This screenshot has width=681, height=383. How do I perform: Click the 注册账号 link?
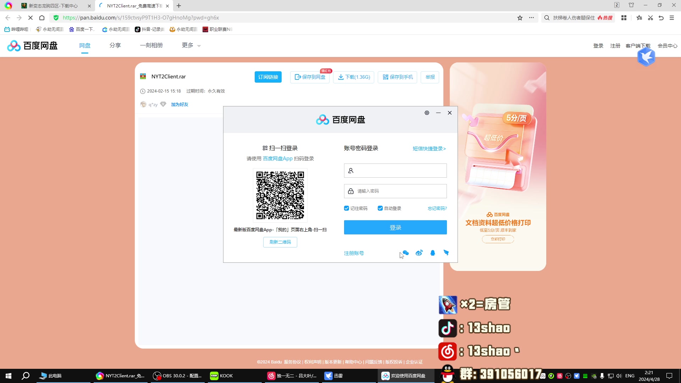coord(354,253)
